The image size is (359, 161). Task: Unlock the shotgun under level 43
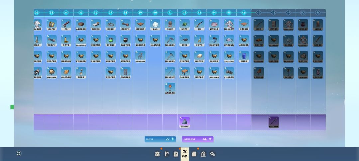(199, 25)
